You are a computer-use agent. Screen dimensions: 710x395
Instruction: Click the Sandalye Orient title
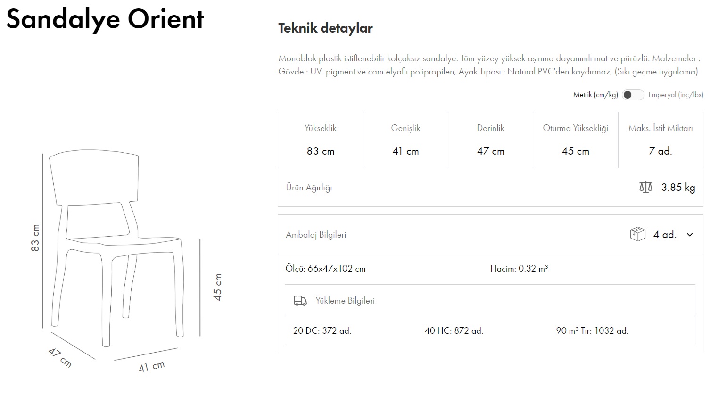[105, 19]
